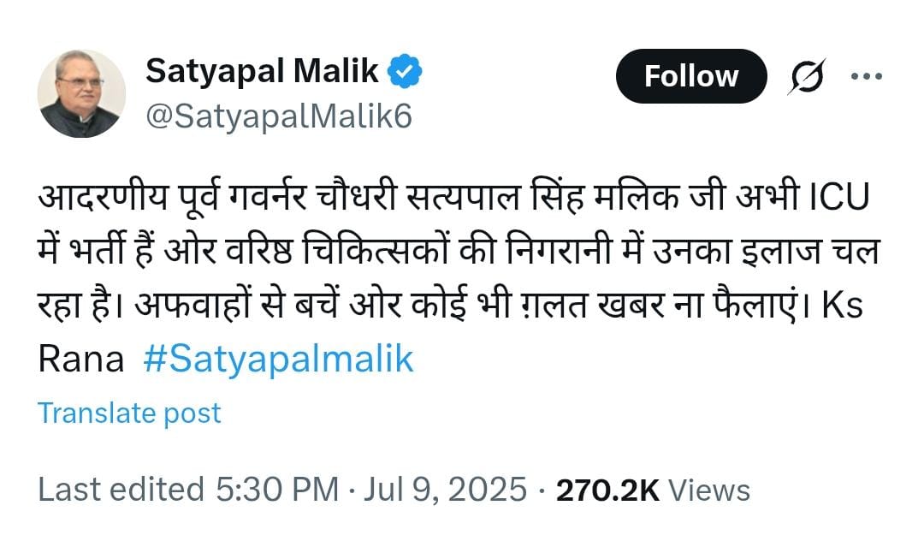Visit the @SatyapalMalik6 handle
This screenshot has height=547, width=924.
tap(278, 116)
